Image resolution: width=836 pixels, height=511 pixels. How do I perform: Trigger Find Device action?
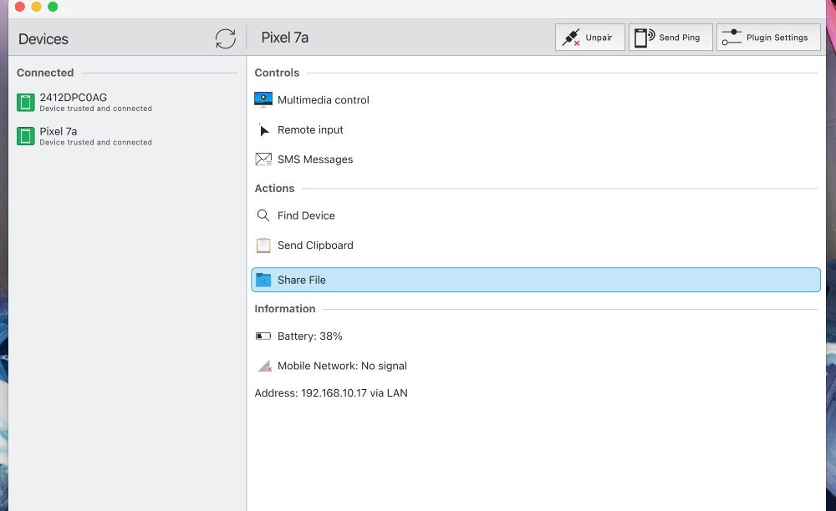(306, 215)
